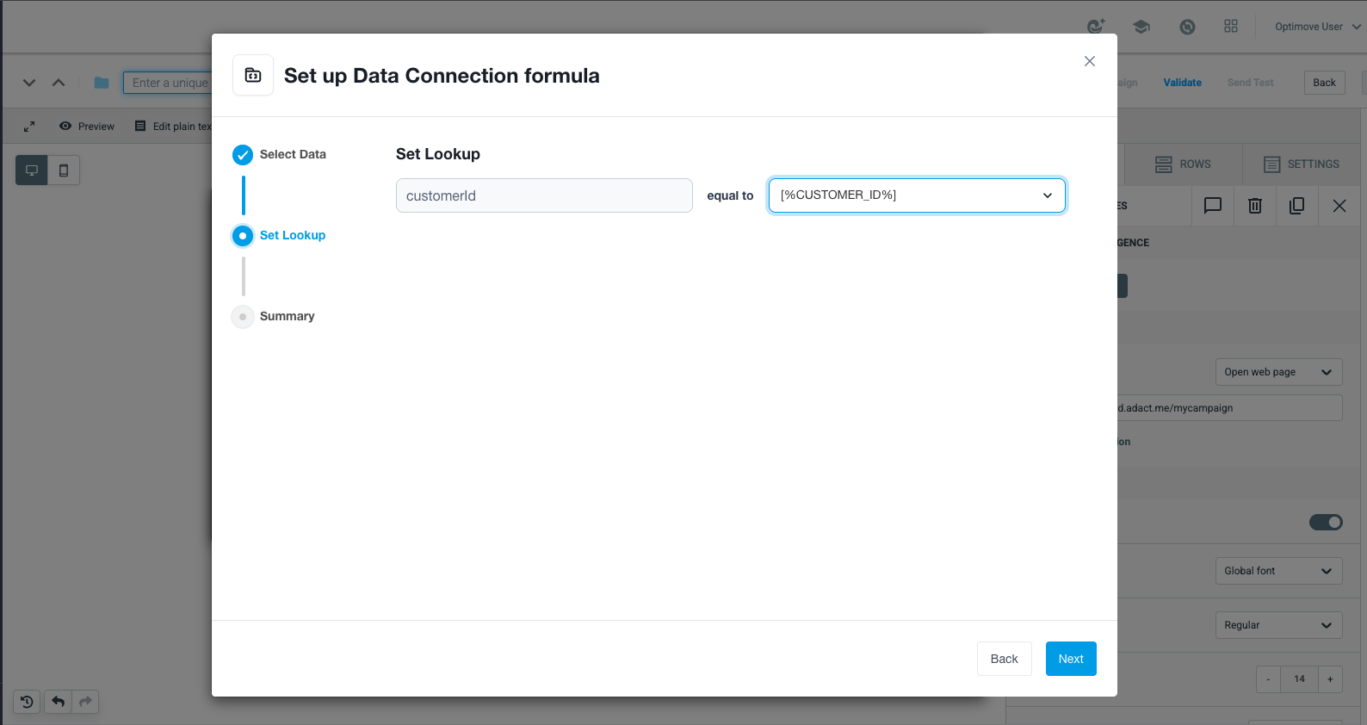
Task: Switch to the SETTINGS tab
Action: click(1302, 164)
